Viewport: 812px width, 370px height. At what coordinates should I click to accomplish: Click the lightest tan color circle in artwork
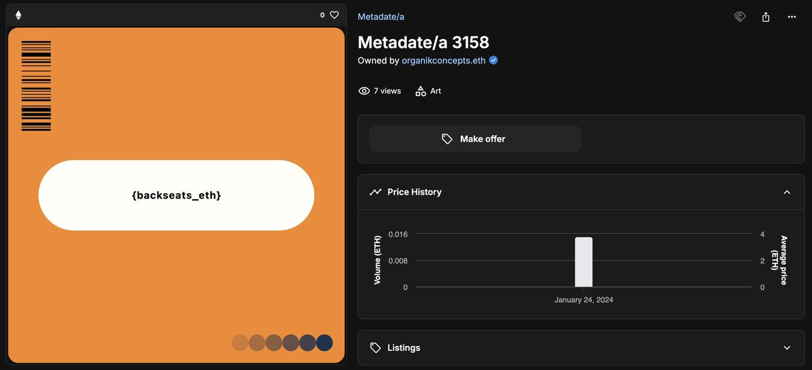coord(240,342)
